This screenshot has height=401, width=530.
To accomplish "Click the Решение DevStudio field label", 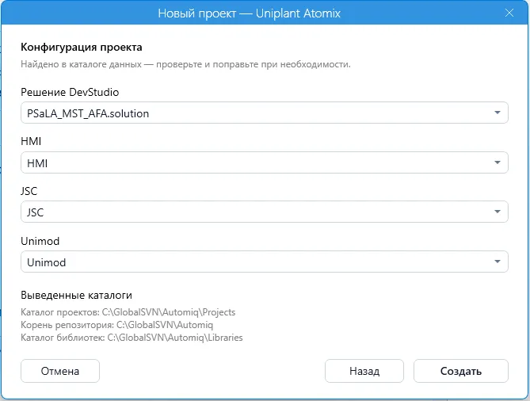I will pyautogui.click(x=70, y=92).
